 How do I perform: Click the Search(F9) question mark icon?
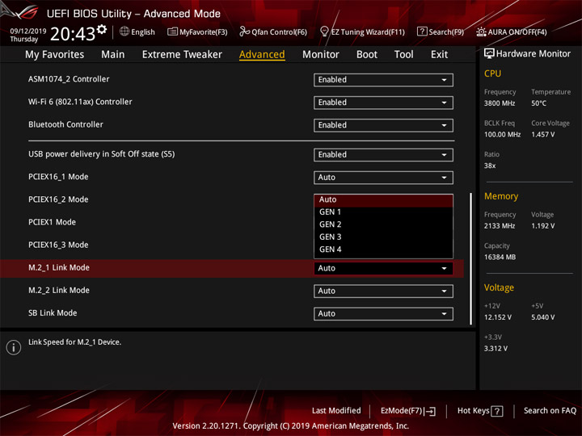tap(422, 31)
